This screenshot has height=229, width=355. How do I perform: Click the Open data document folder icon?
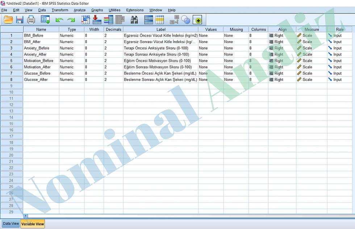(x=8, y=20)
